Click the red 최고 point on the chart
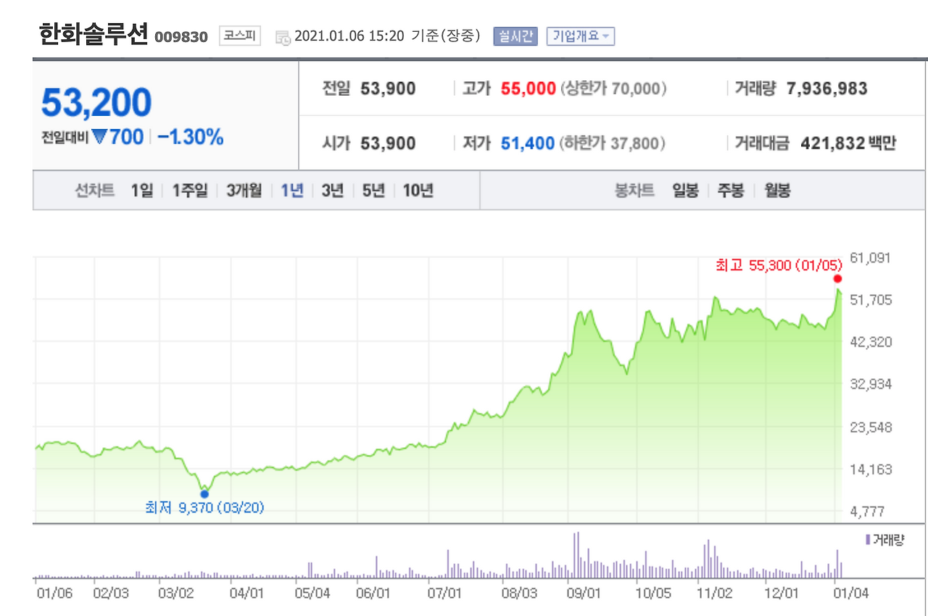This screenshot has width=928, height=616. 837,279
